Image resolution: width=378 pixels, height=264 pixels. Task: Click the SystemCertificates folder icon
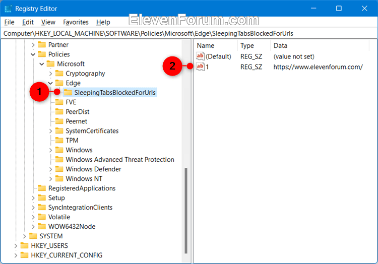pos(59,131)
